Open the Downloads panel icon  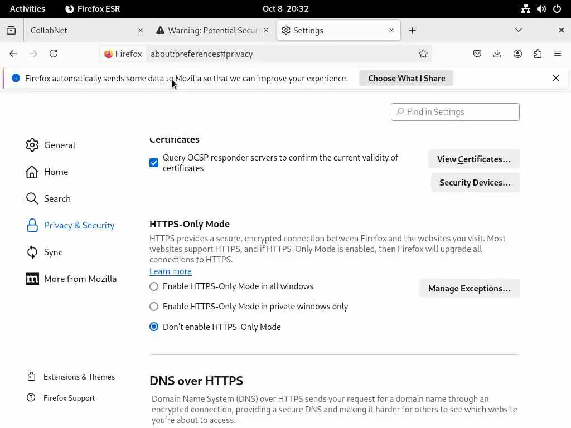click(497, 53)
